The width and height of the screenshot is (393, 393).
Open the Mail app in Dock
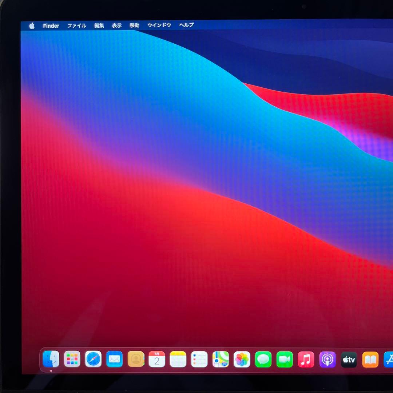pos(115,359)
